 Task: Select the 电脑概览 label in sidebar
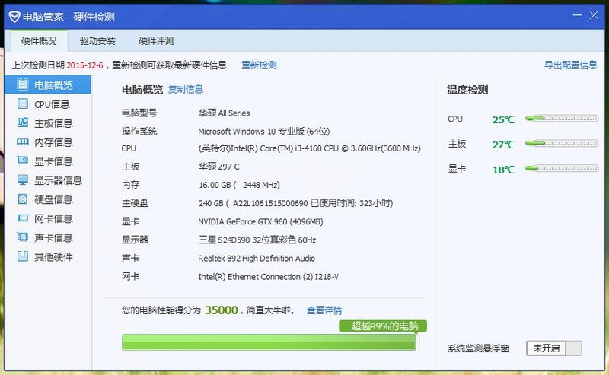(x=53, y=85)
